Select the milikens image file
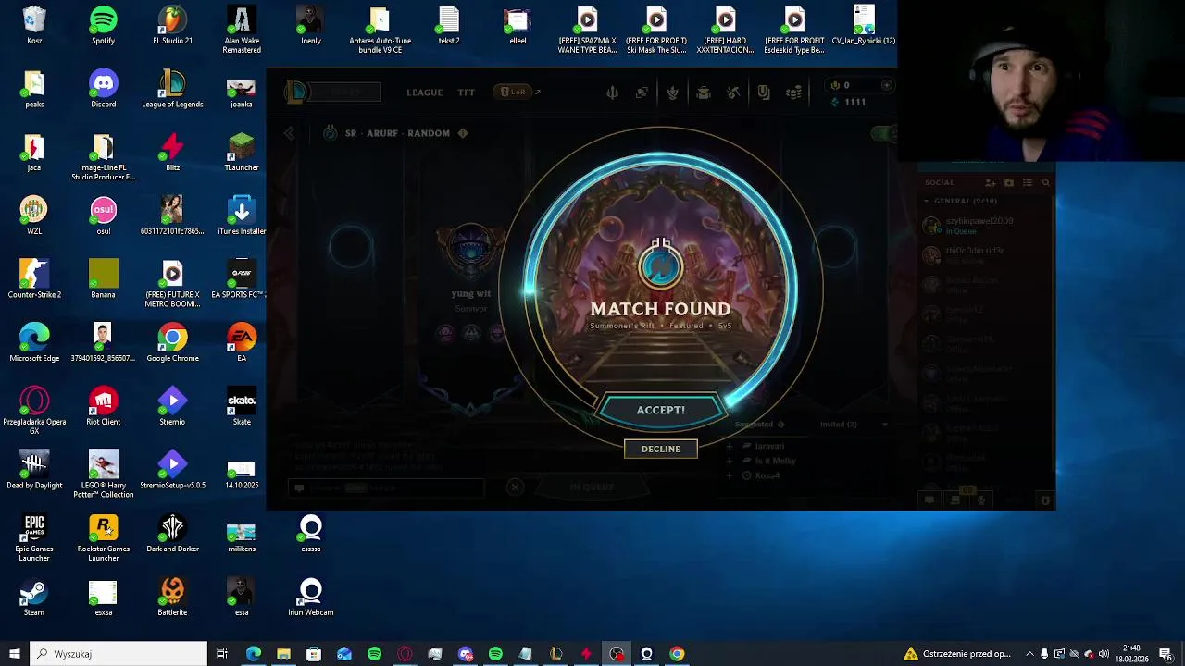 (242, 535)
